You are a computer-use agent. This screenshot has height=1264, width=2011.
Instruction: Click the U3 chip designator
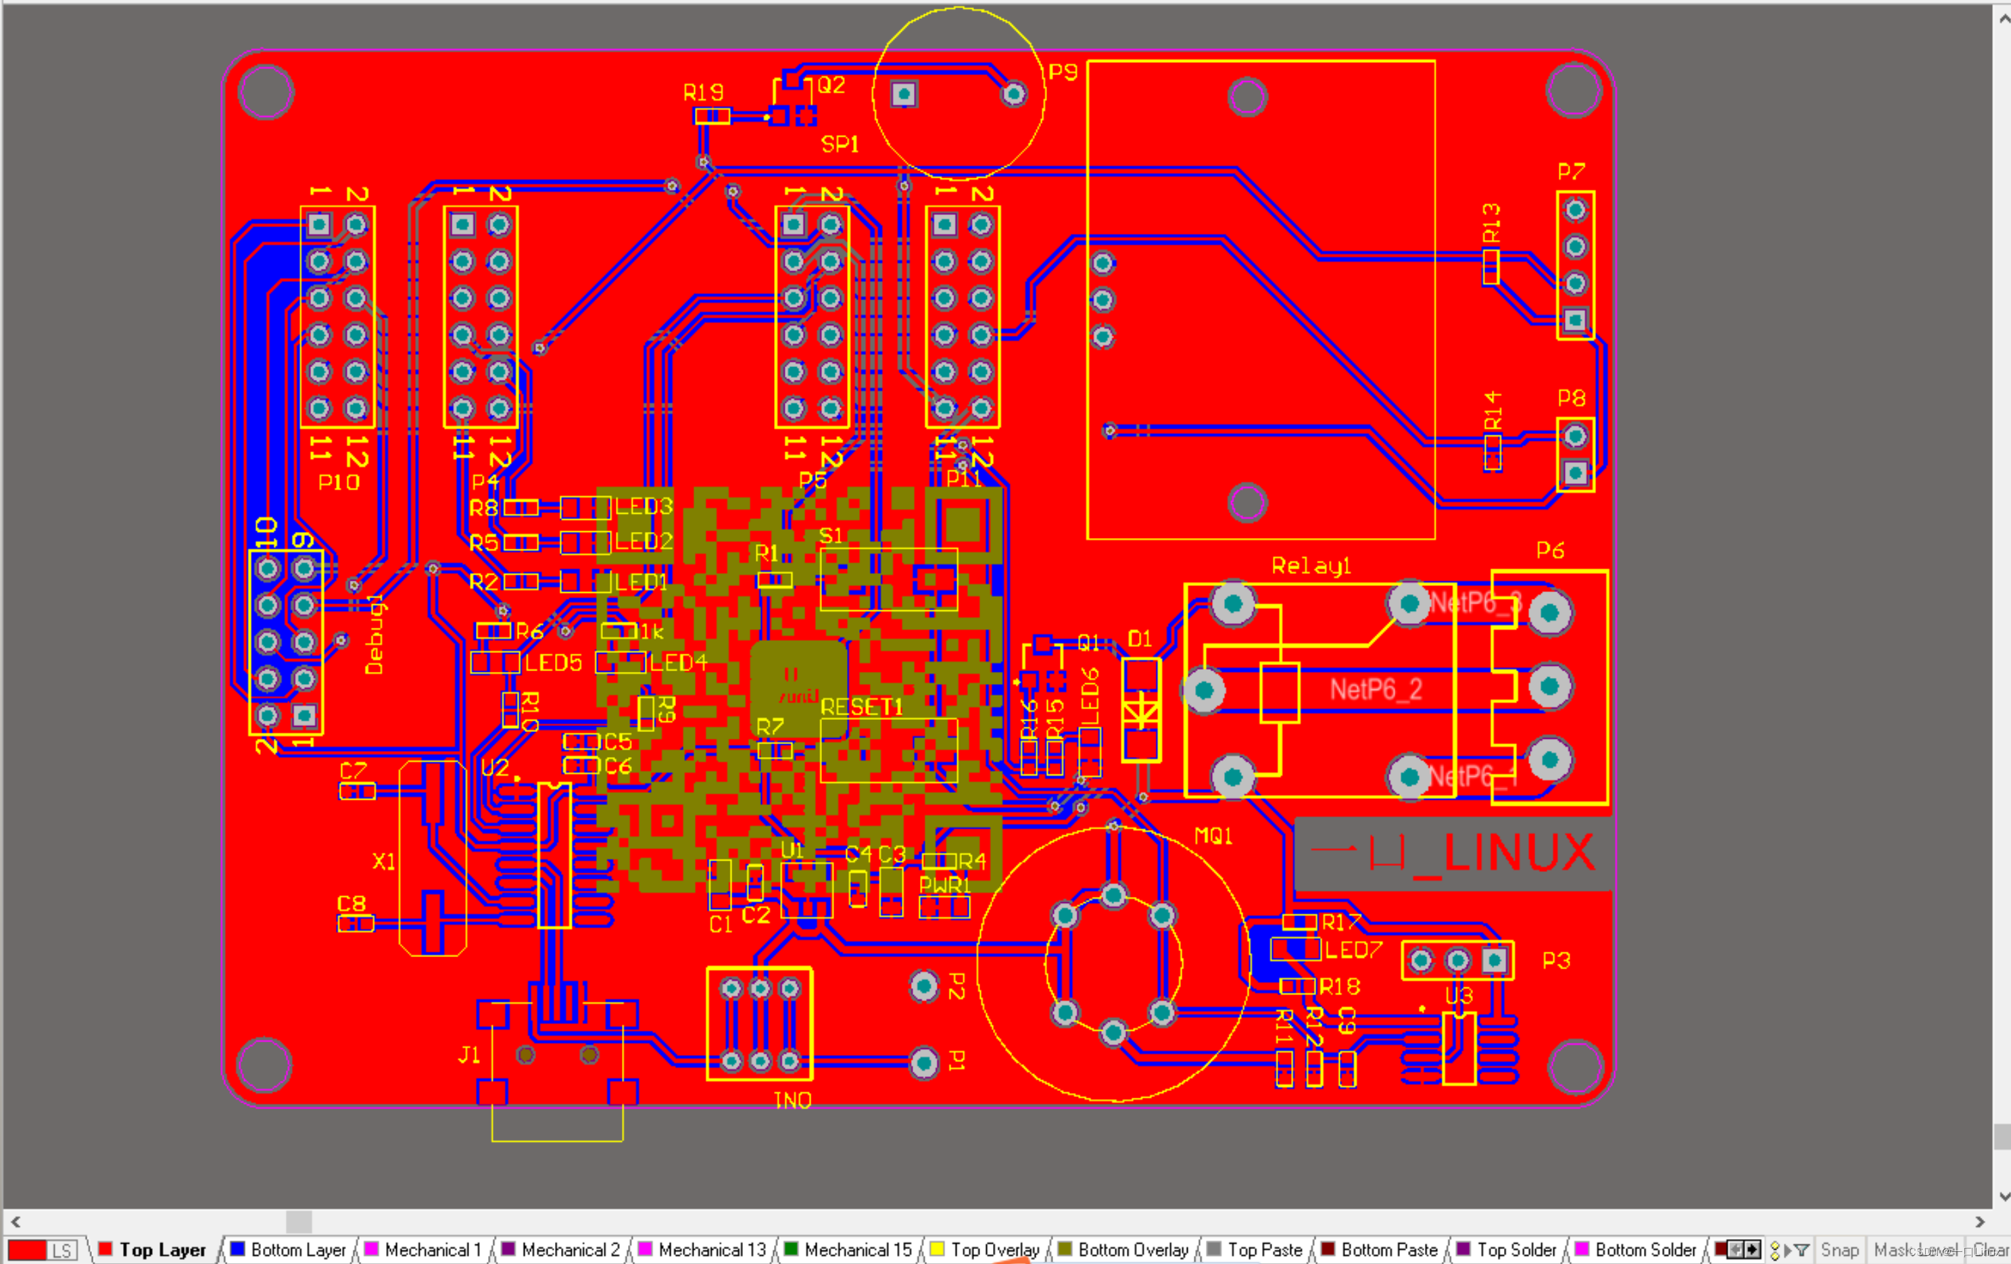[x=1459, y=995]
